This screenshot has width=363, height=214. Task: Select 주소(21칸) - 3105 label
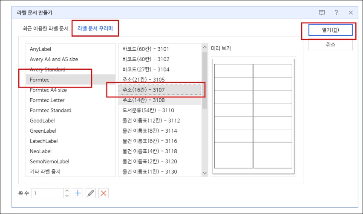coord(160,80)
